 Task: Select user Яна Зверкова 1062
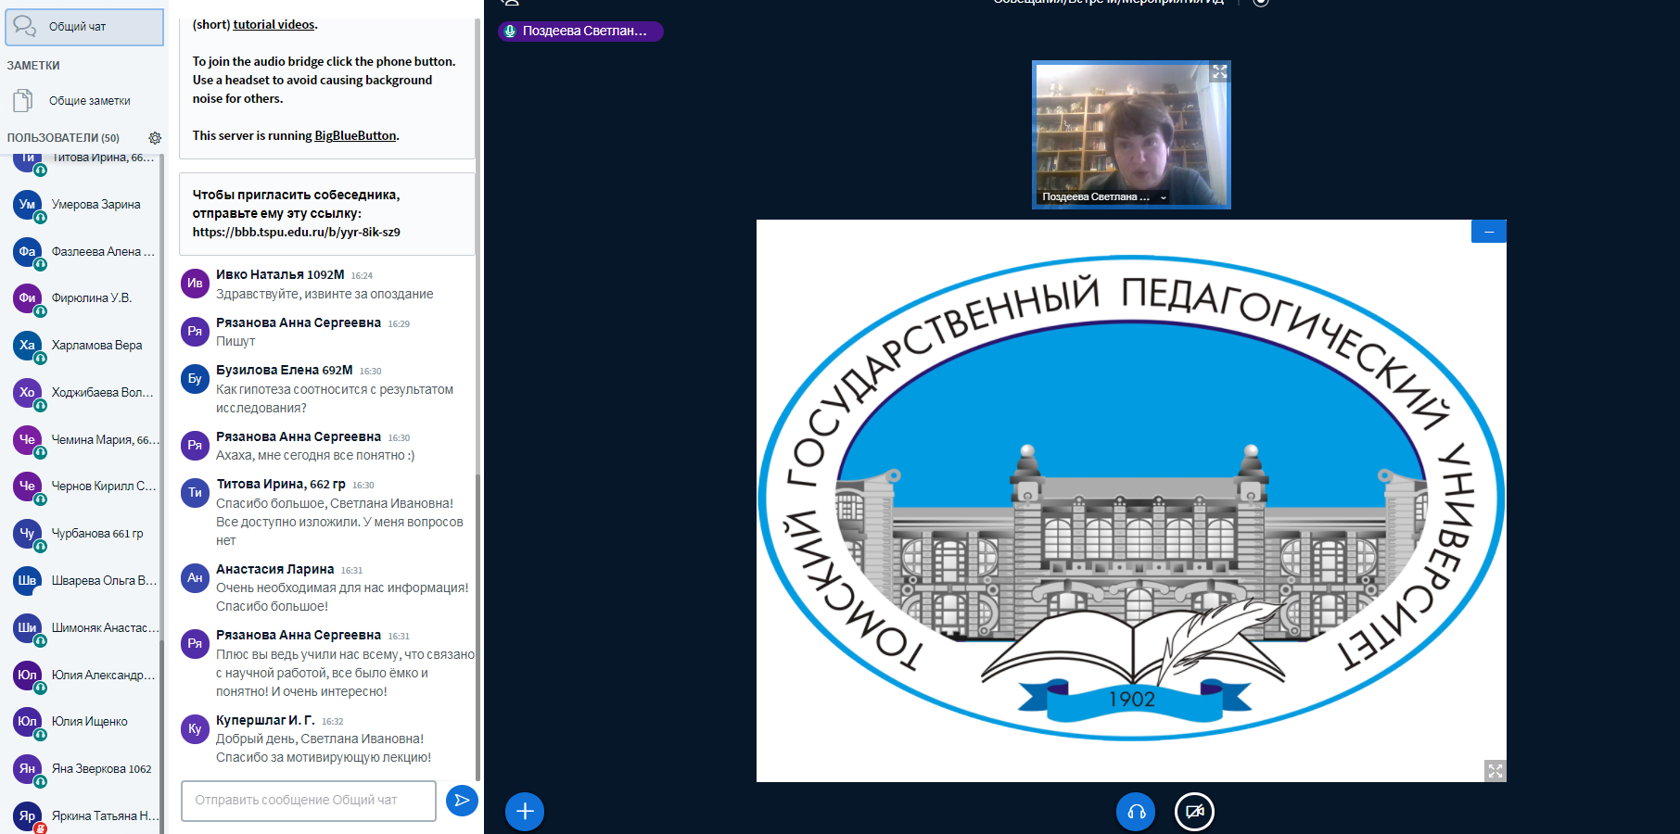click(x=84, y=769)
